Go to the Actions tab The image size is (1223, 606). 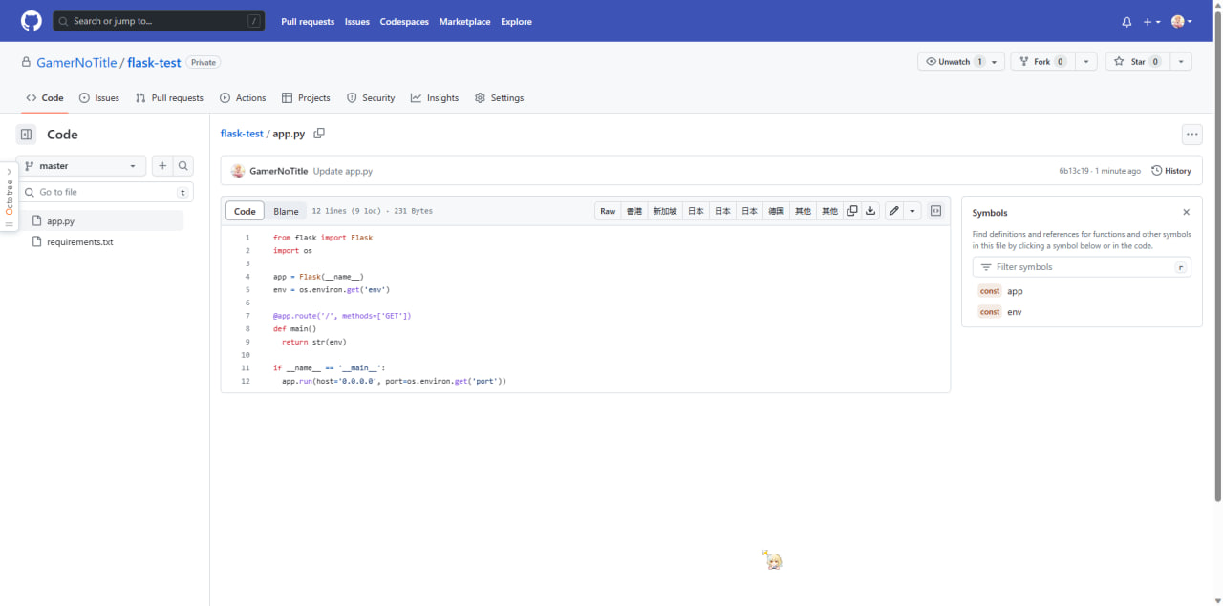pyautogui.click(x=243, y=98)
